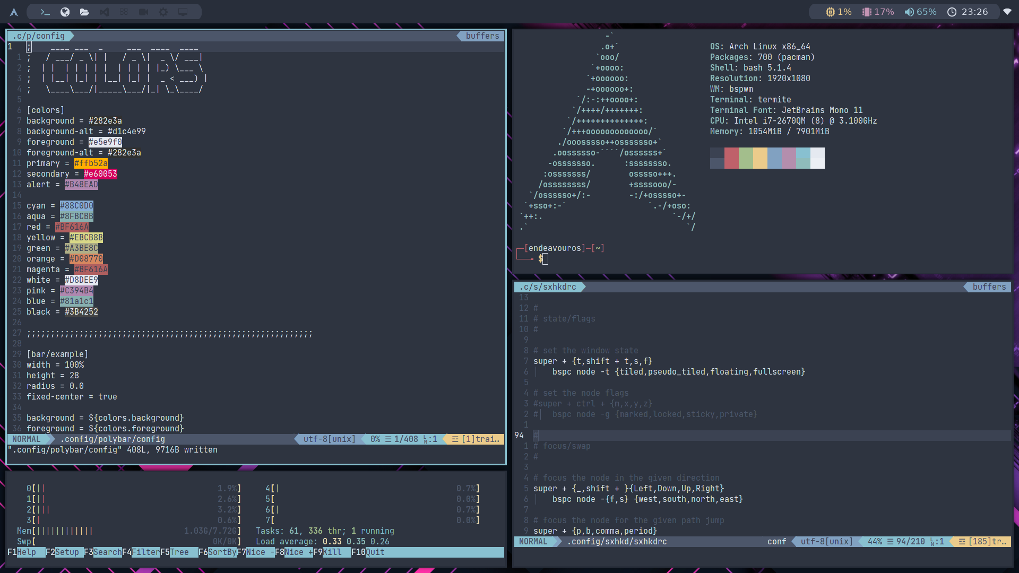Launch Visual Studio Code from the bar
Screen dimensions: 1019x573
click(104, 12)
